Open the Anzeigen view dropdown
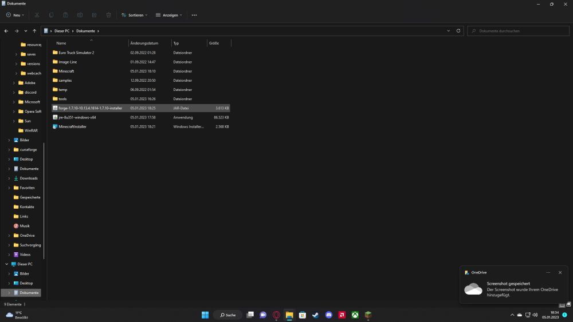Image resolution: width=573 pixels, height=322 pixels. (x=169, y=15)
